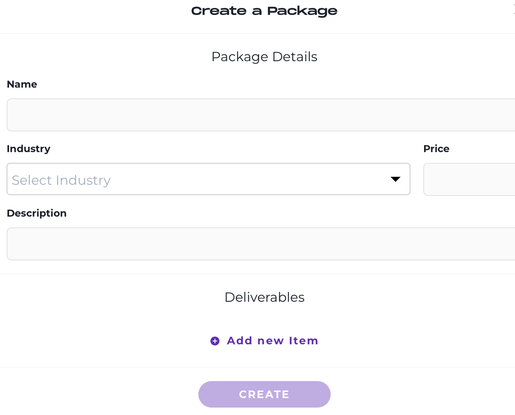Image resolution: width=515 pixels, height=415 pixels.
Task: Expand industry options list
Action: tap(396, 179)
